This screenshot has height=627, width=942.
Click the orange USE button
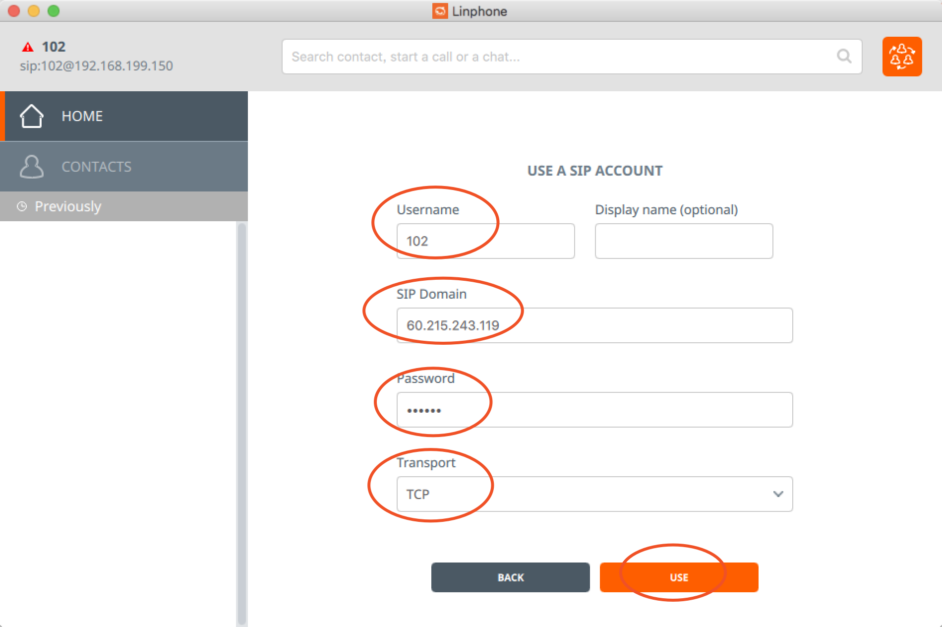tap(679, 577)
